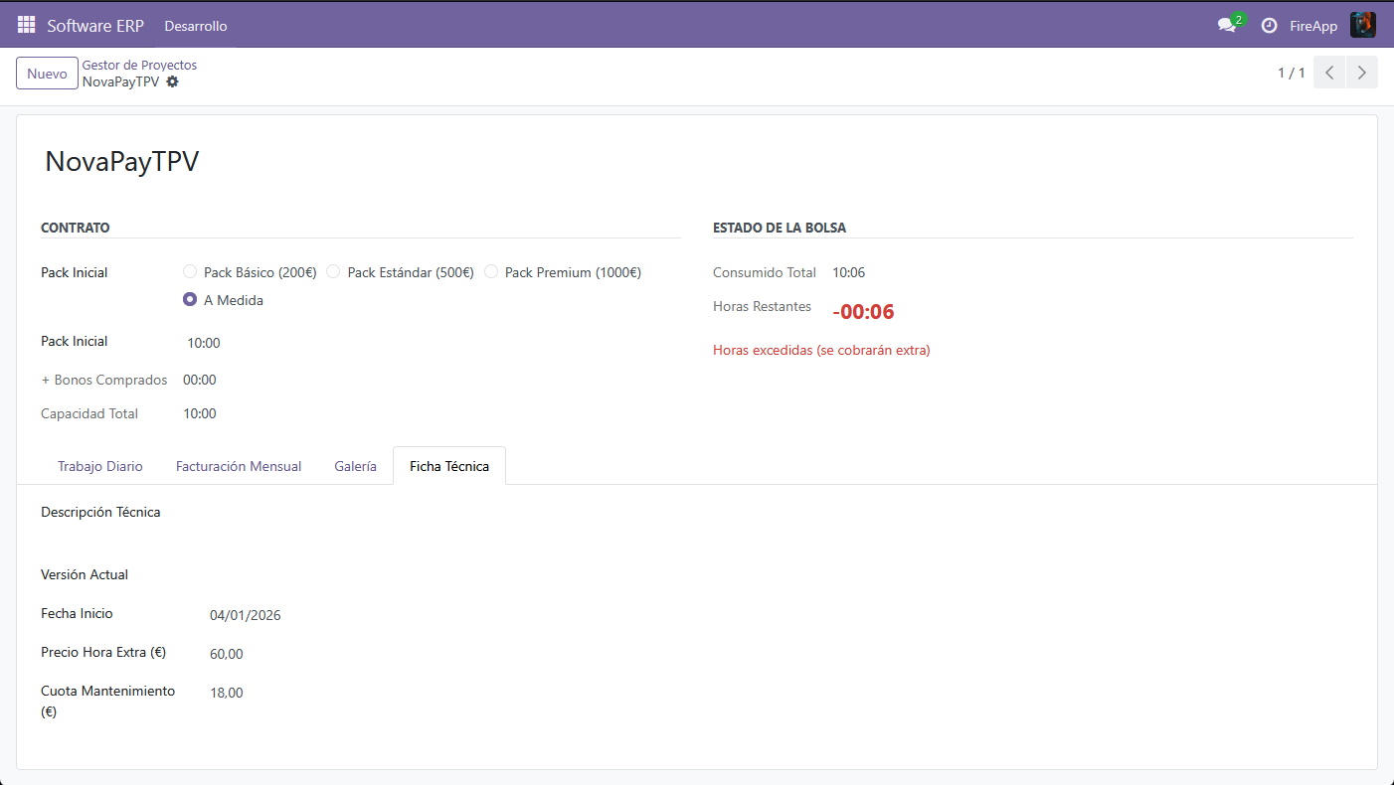
Task: Select the A Medida radio option
Action: click(x=190, y=300)
